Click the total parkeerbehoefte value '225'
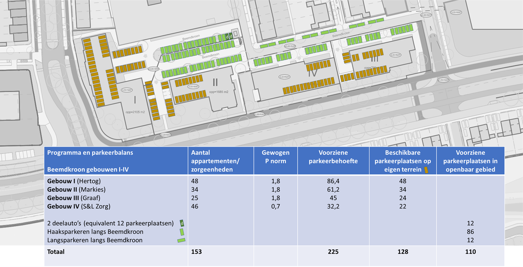523x267 pixels. [x=333, y=252]
